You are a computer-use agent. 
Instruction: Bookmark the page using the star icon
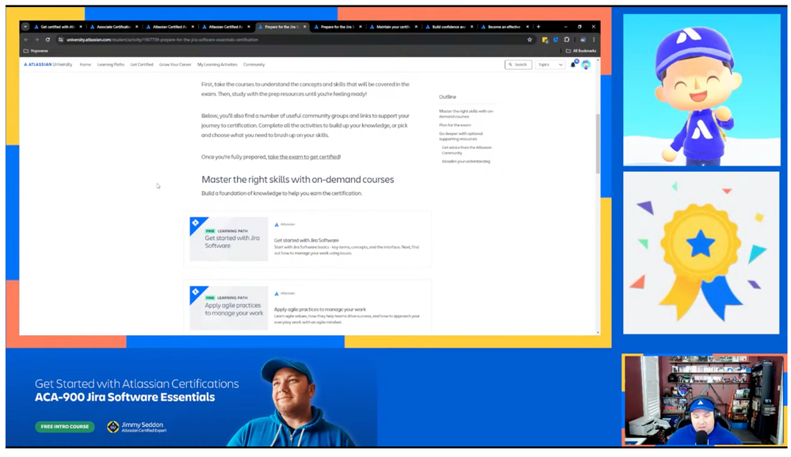pyautogui.click(x=530, y=40)
